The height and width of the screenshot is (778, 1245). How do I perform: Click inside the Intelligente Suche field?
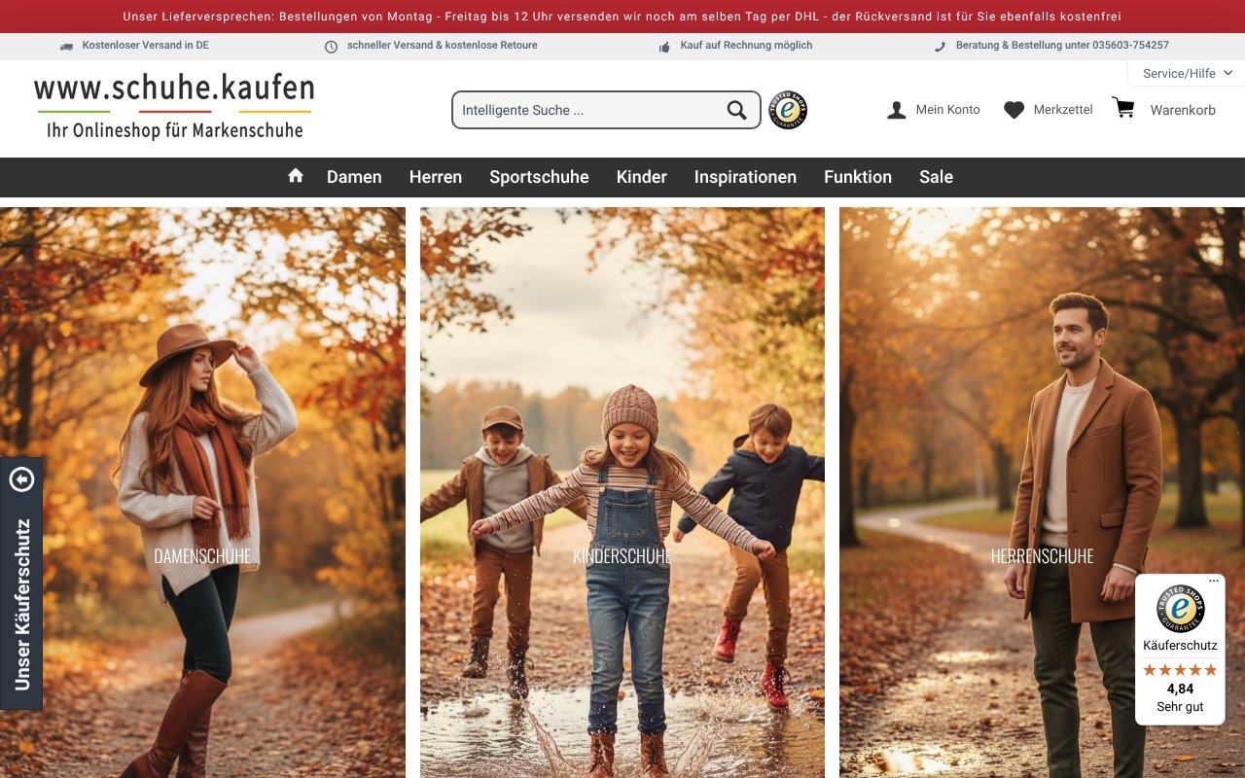(x=584, y=109)
